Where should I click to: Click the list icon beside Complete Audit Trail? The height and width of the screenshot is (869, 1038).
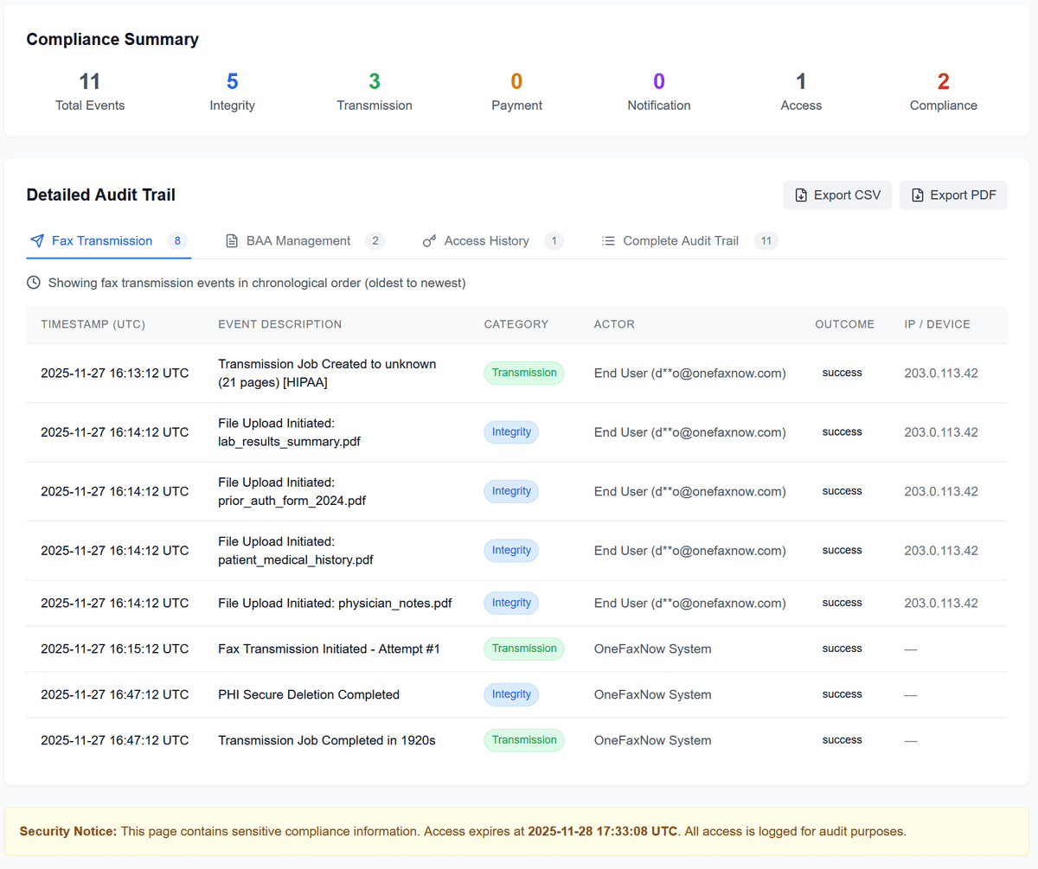click(608, 240)
